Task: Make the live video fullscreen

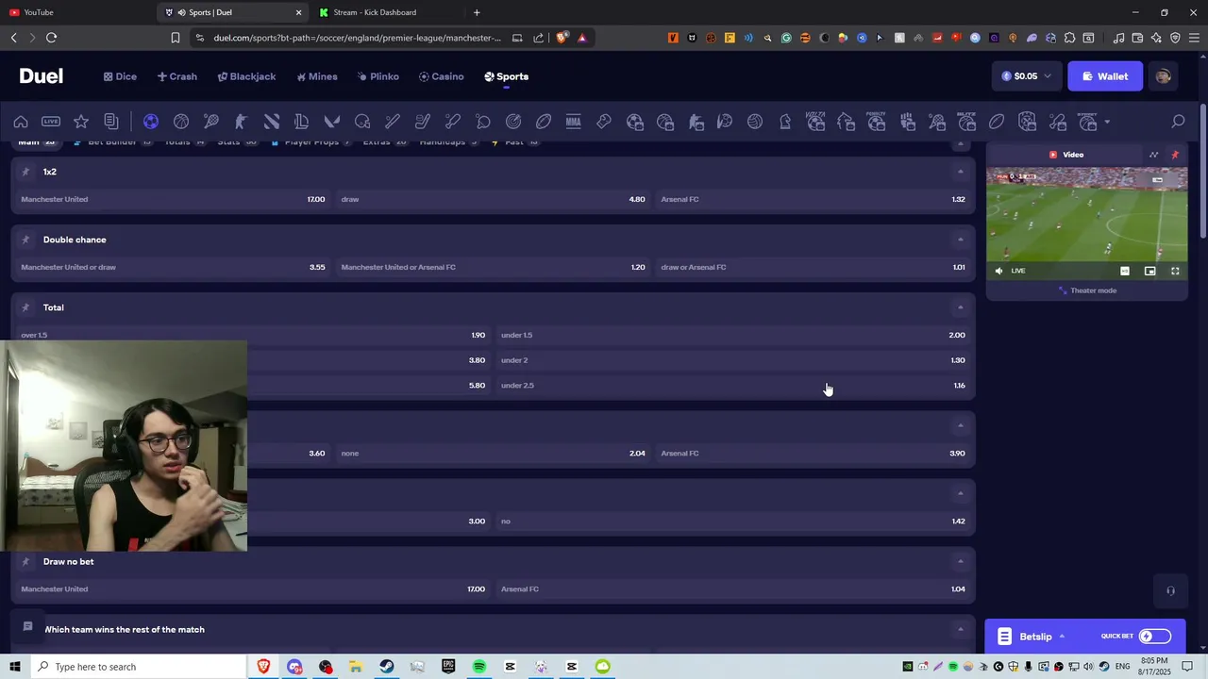Action: coord(1175,271)
